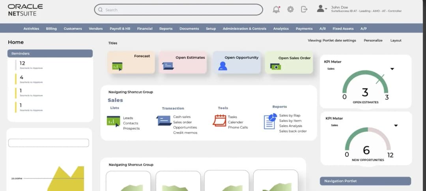Open the Credit memos link
Image resolution: width=426 pixels, height=191 pixels.
(185, 132)
